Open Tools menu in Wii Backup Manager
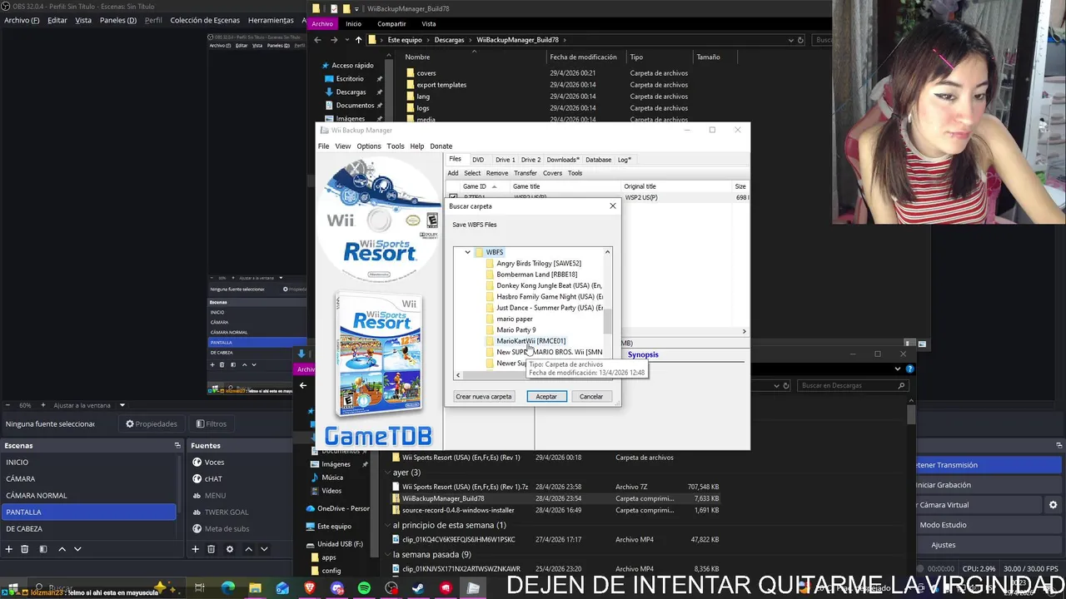This screenshot has width=1066, height=599. [396, 146]
